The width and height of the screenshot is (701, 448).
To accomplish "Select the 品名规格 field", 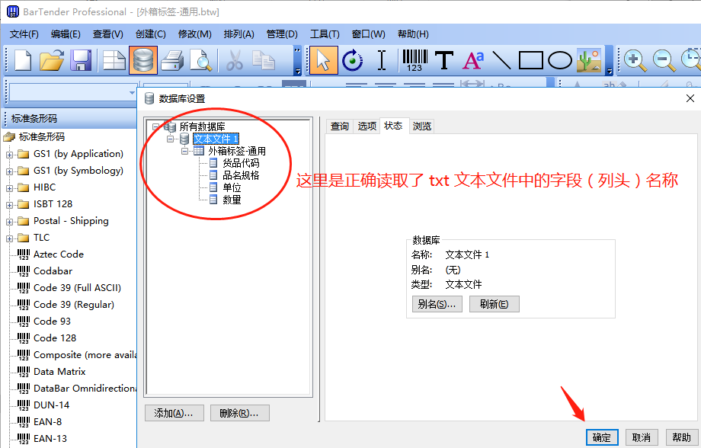I will [x=241, y=175].
